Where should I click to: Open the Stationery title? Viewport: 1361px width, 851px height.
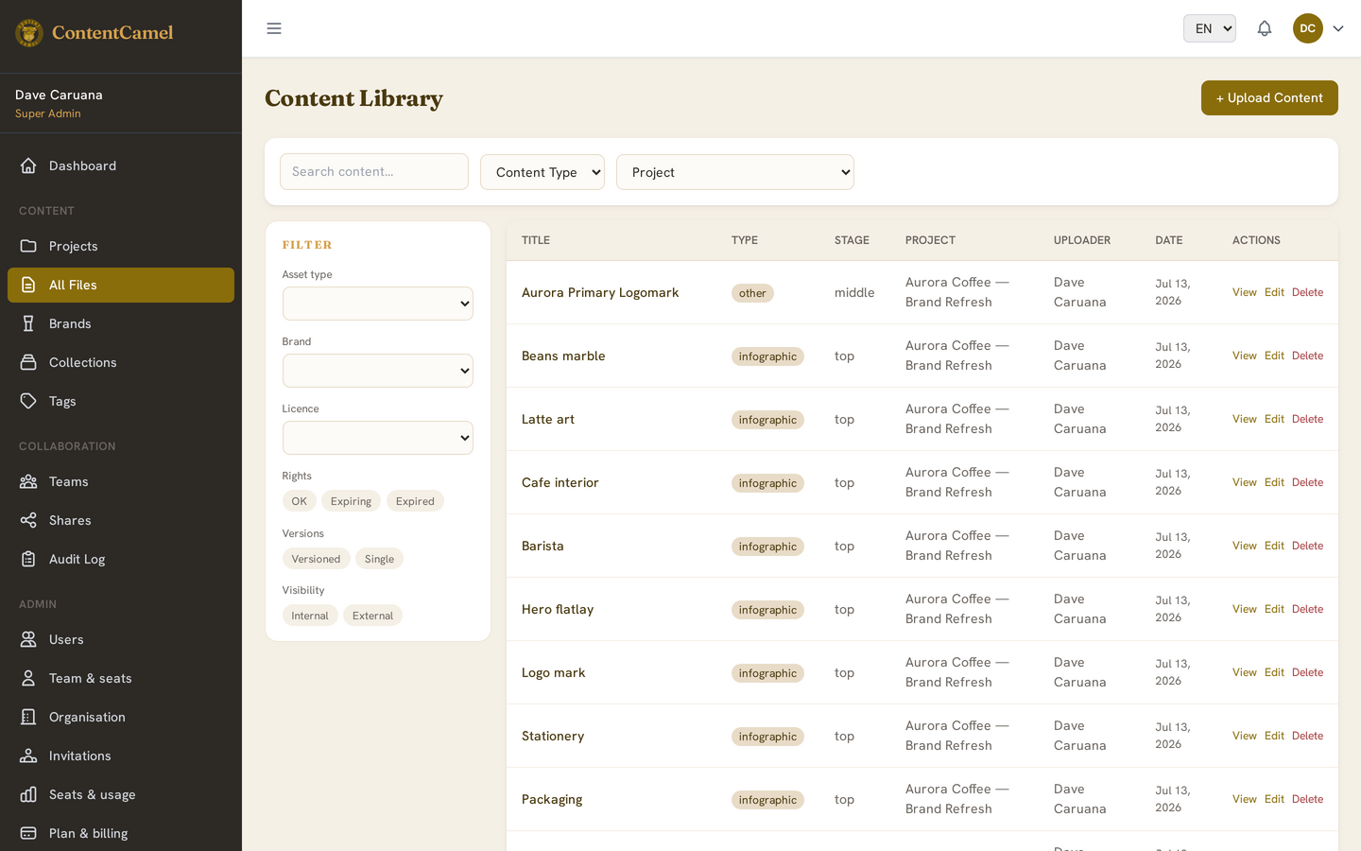(553, 736)
